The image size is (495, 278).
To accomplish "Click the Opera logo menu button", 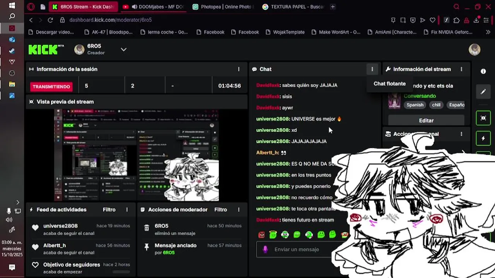I will pyautogui.click(x=31, y=7).
